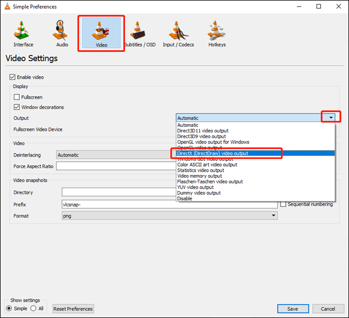Choose DirectX (DirectDraw) video output
Screen dimensions: 349x318
[x=256, y=153]
